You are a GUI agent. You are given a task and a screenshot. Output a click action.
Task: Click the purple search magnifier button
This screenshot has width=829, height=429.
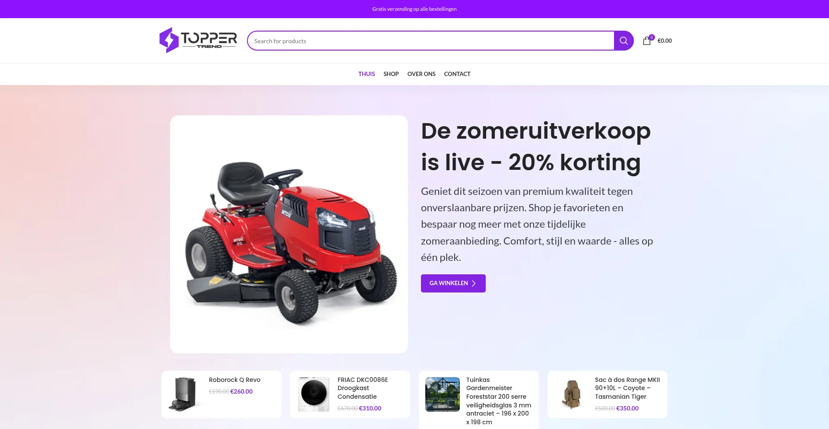point(623,41)
